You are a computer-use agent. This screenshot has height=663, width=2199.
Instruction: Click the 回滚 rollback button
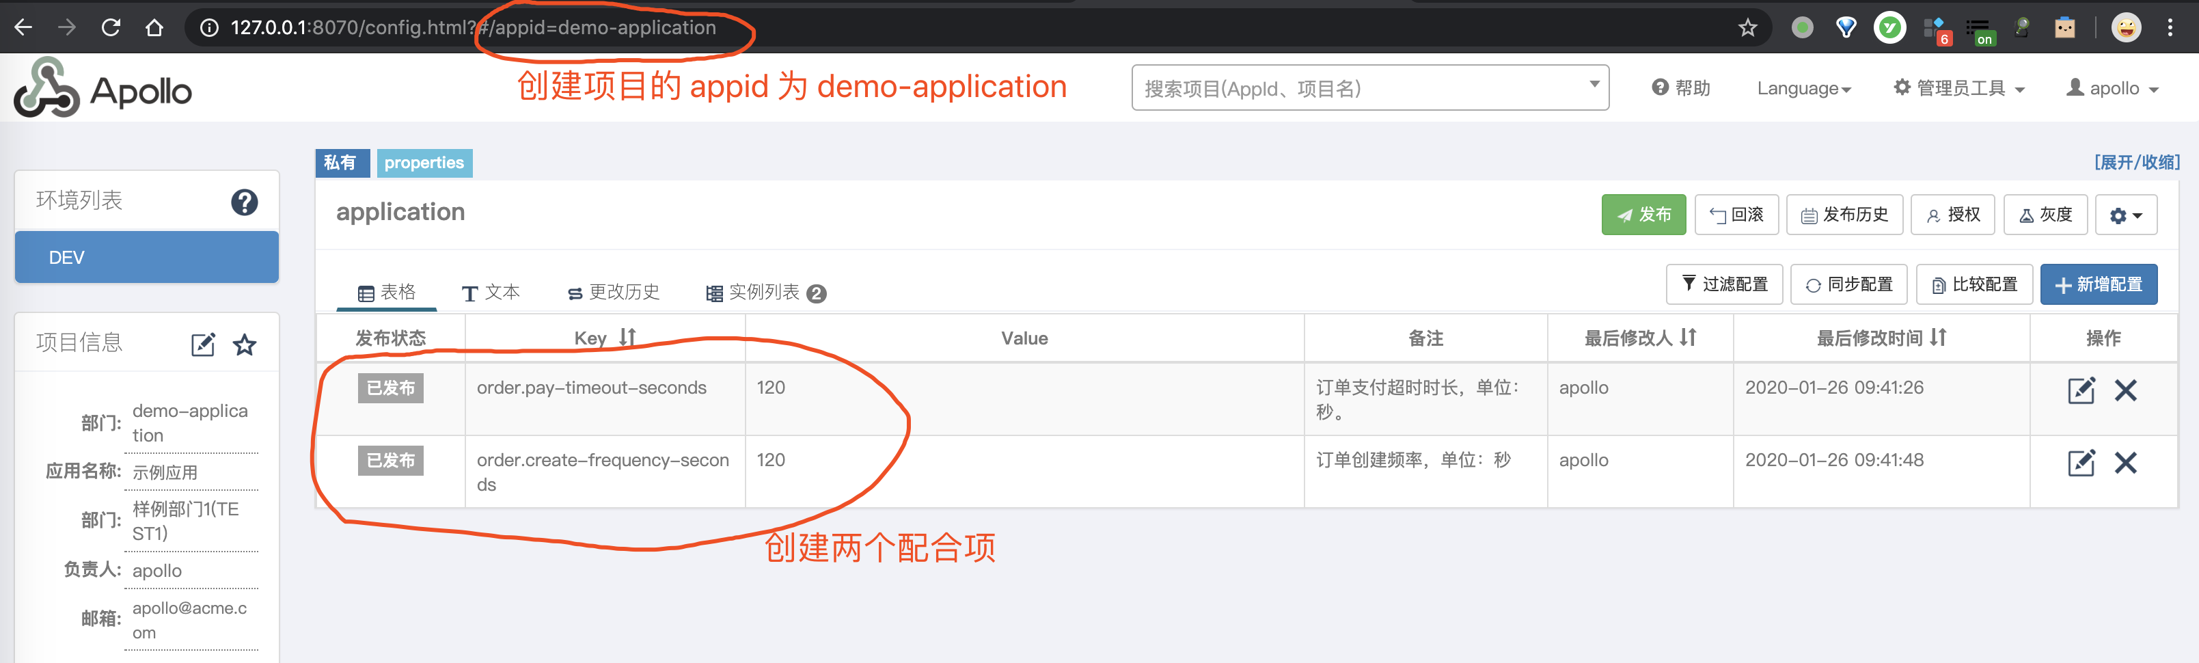click(1736, 215)
